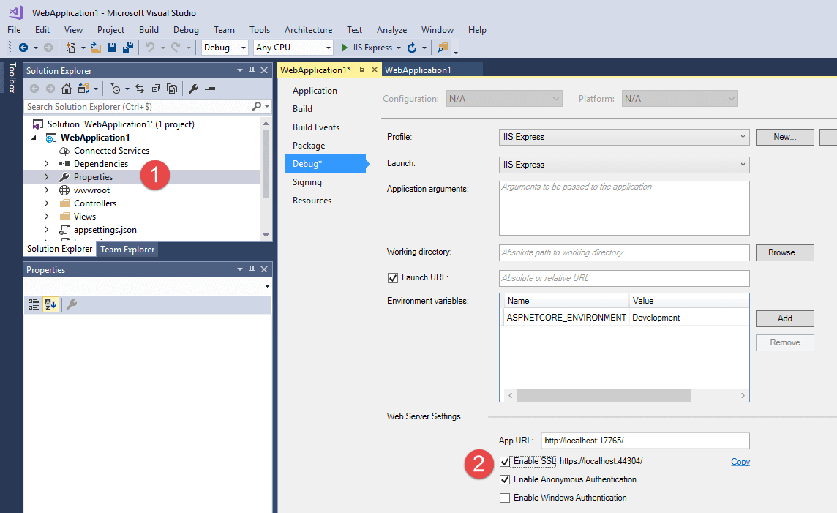
Task: Expand the Dependencies tree node
Action: click(46, 164)
